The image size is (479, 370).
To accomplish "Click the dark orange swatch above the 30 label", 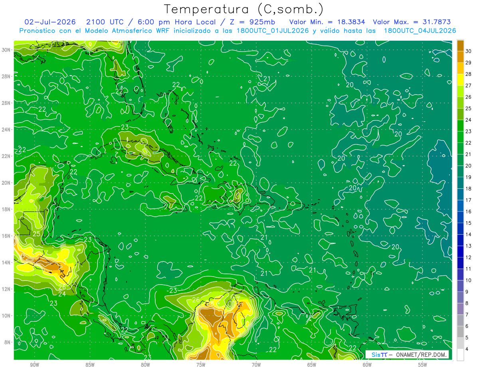I will click(x=461, y=45).
